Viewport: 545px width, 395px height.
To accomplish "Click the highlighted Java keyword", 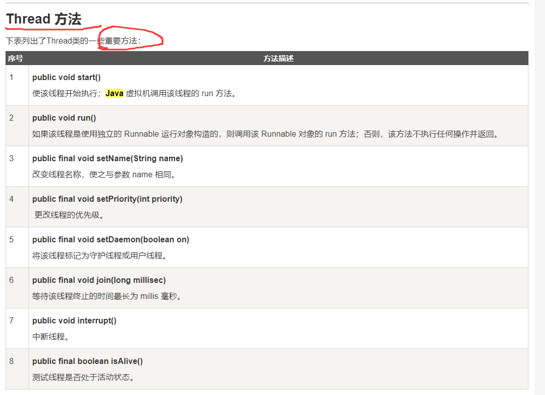I will tap(114, 94).
